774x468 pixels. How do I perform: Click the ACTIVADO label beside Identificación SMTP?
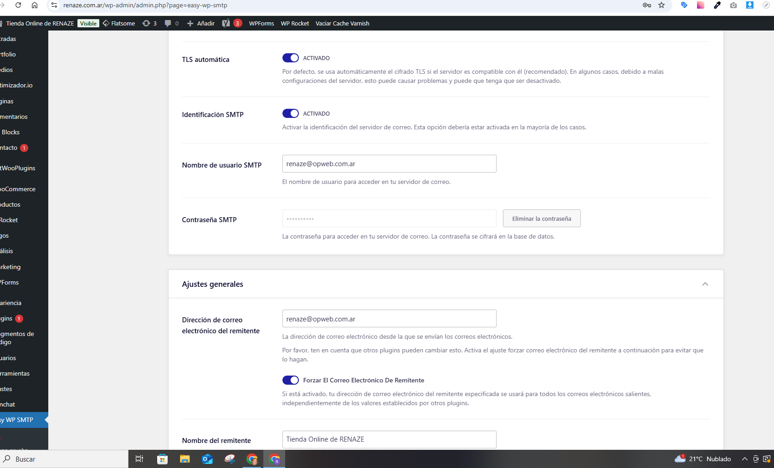(316, 114)
